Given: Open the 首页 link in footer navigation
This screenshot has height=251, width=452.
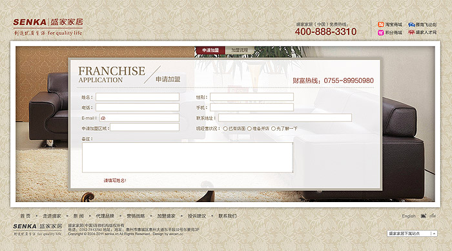Looking at the screenshot, I should click(x=25, y=216).
